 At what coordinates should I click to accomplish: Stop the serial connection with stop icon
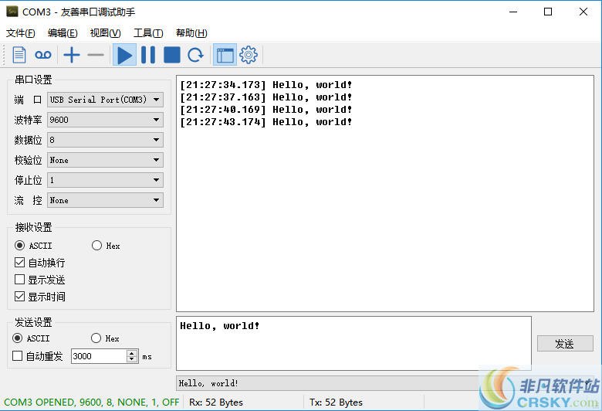point(172,55)
